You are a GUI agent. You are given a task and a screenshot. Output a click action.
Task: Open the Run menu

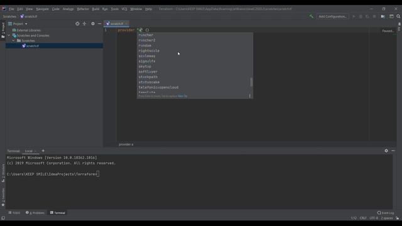105,9
